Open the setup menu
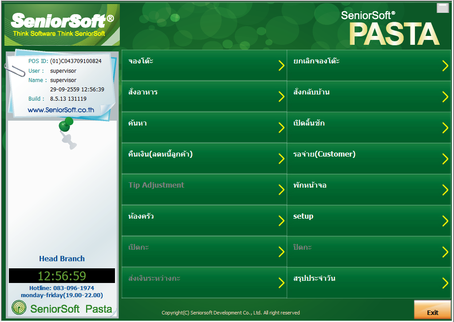The height and width of the screenshot is (322, 454). (x=369, y=220)
